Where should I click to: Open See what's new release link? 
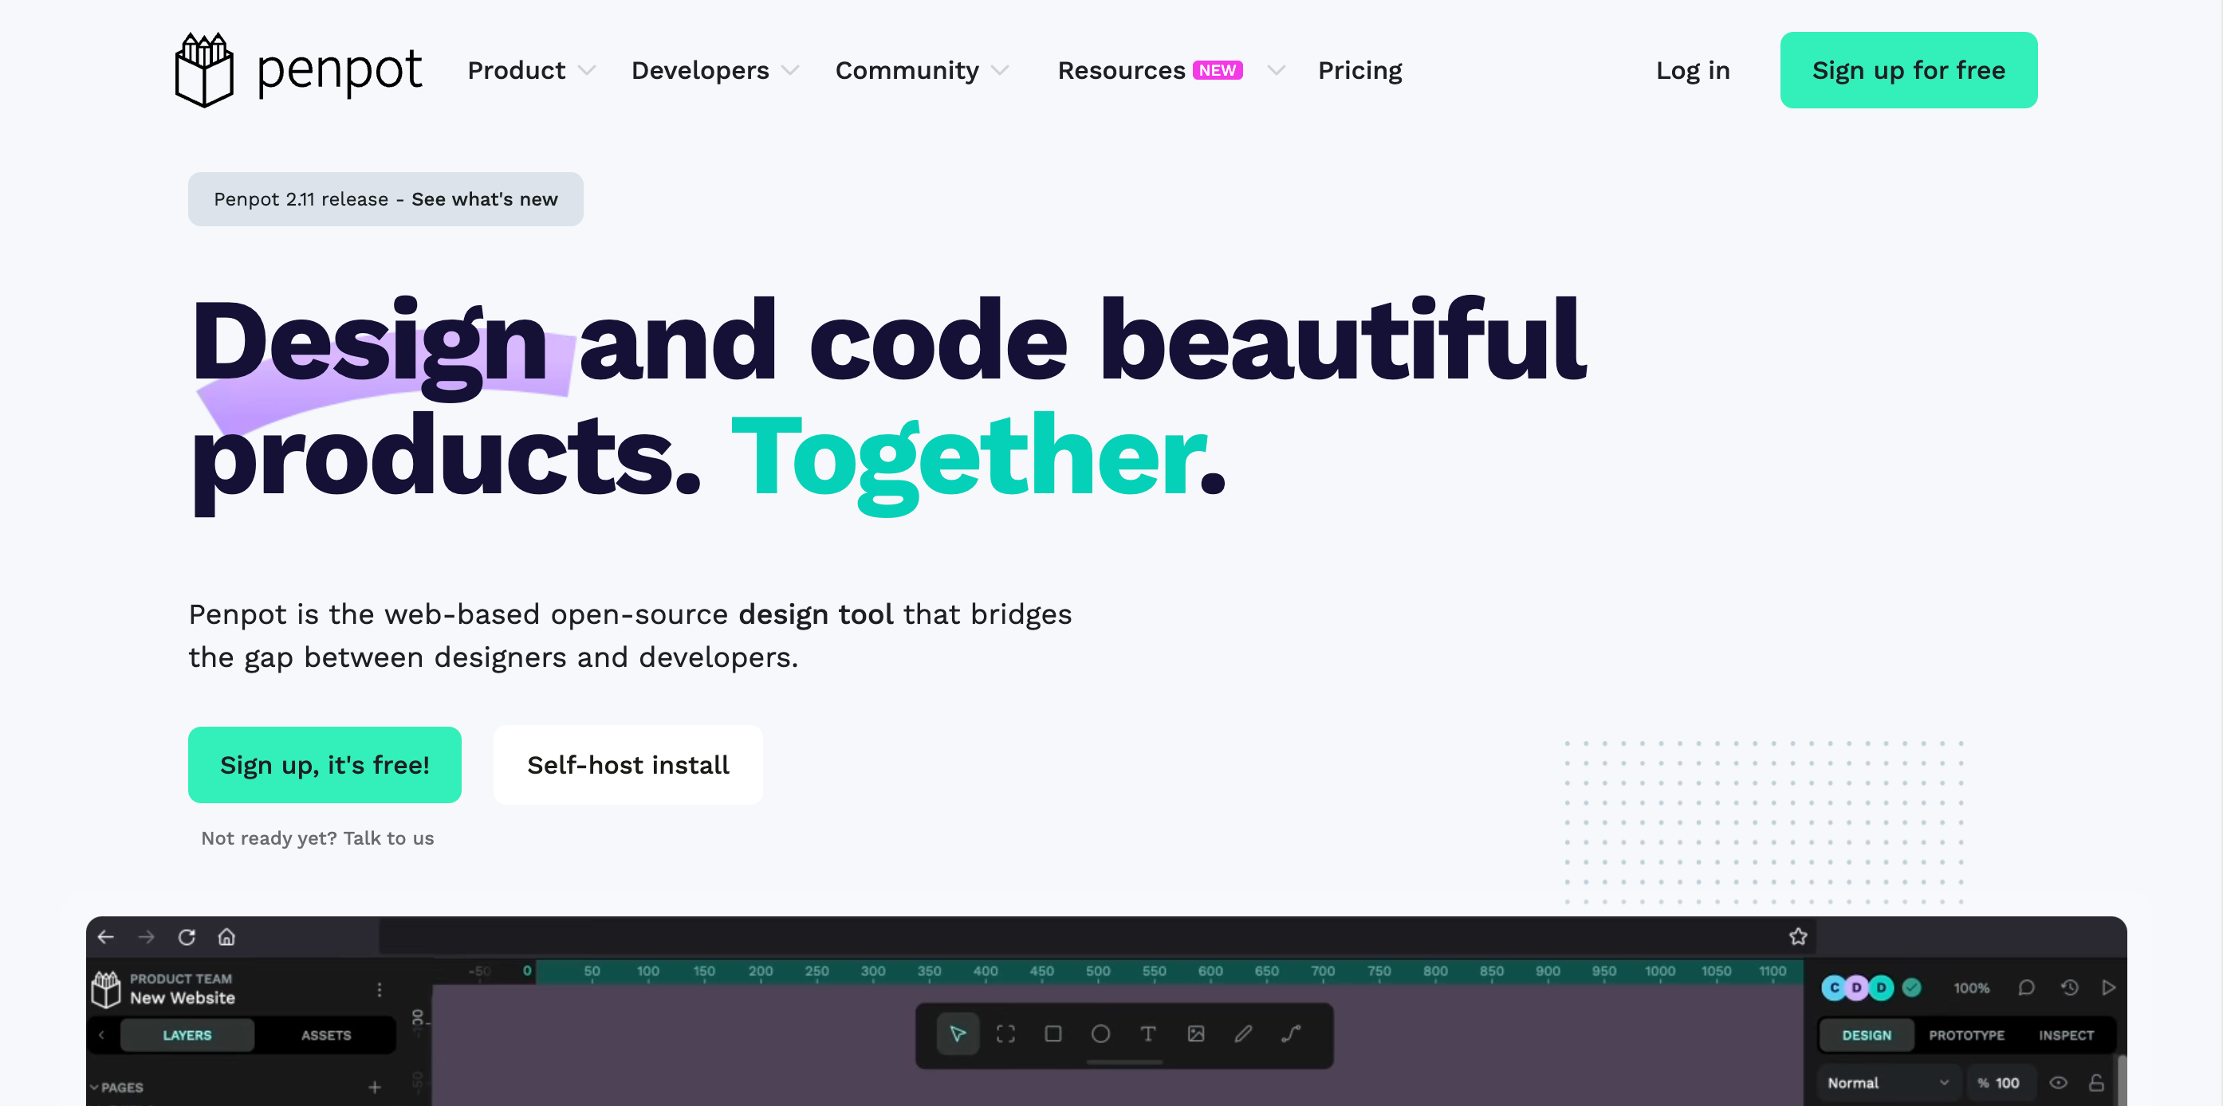[x=484, y=199]
